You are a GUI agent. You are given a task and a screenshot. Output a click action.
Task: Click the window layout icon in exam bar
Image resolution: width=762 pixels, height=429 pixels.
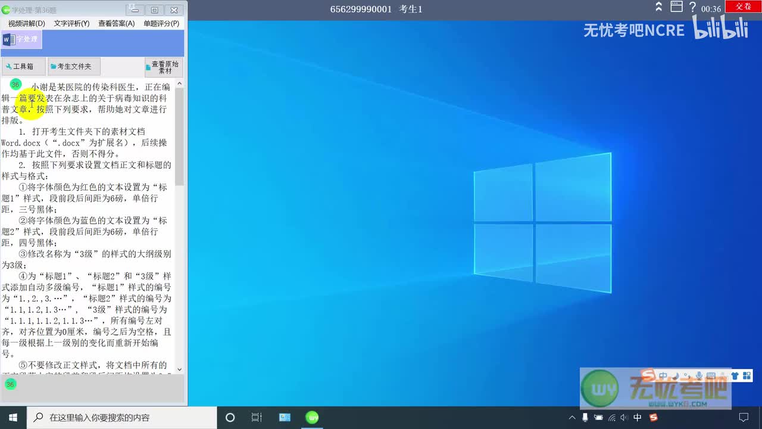pos(676,7)
